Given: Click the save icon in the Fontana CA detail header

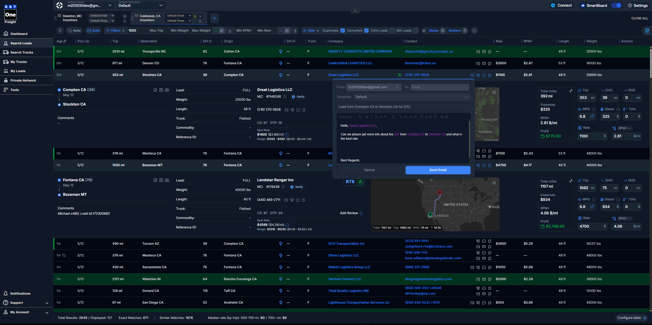Looking at the screenshot, I should click(x=161, y=180).
